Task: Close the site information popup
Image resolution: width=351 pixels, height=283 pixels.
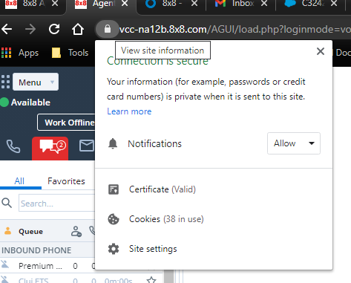Action: (x=321, y=51)
